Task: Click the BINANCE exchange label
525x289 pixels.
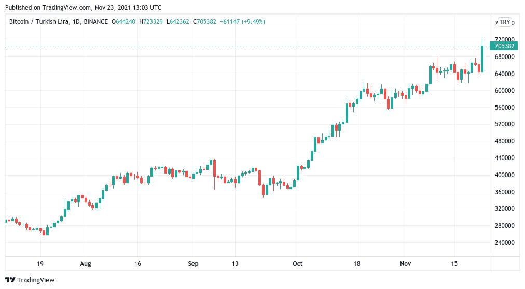Action: click(x=96, y=22)
